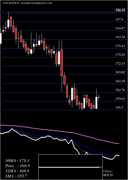The height and width of the screenshot is (180, 128).
Task: Click the most recent small red candlestick
Action: (99, 97)
